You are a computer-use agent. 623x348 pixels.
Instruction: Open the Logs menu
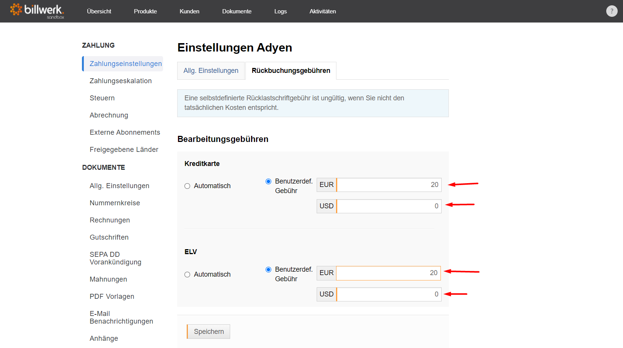(x=280, y=11)
